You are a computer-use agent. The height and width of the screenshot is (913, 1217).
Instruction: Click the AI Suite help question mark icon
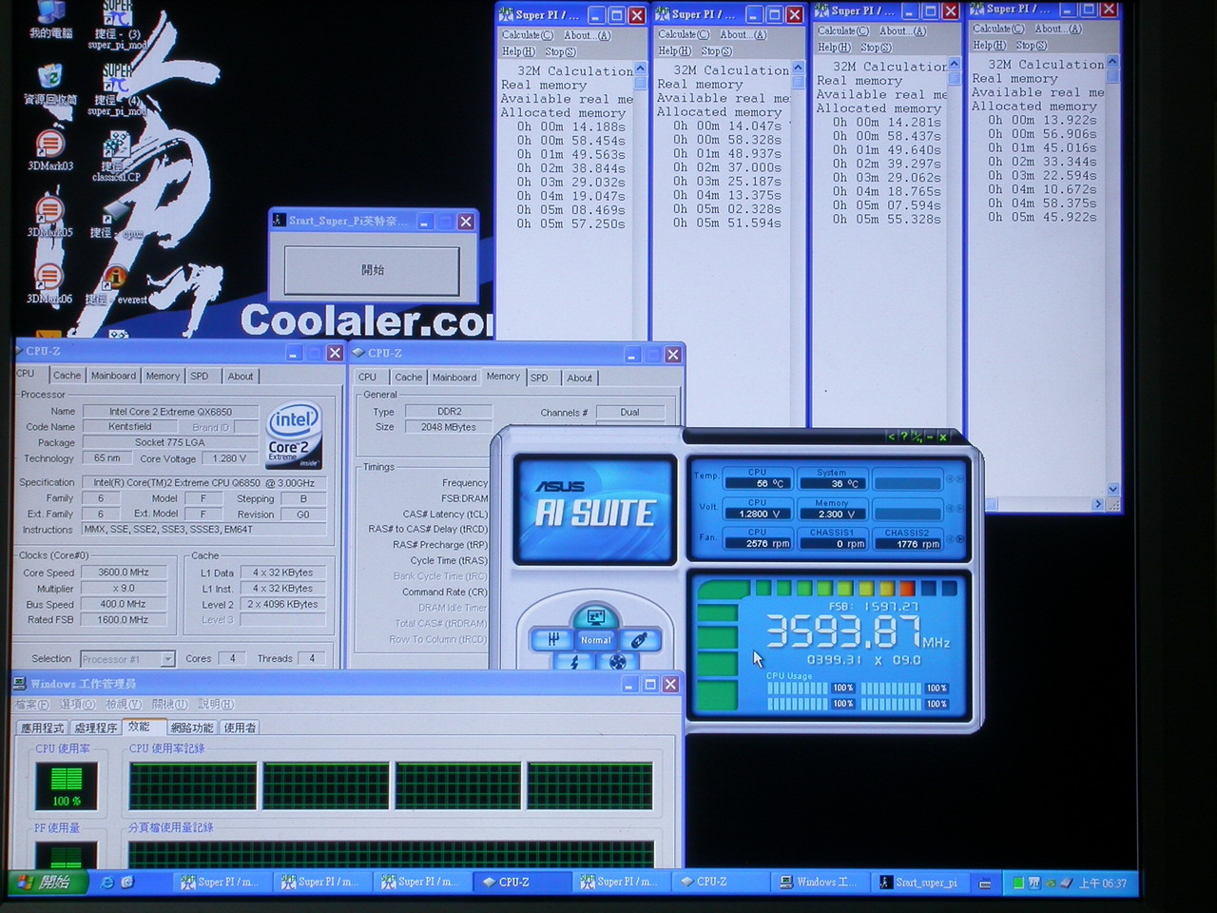tap(903, 437)
